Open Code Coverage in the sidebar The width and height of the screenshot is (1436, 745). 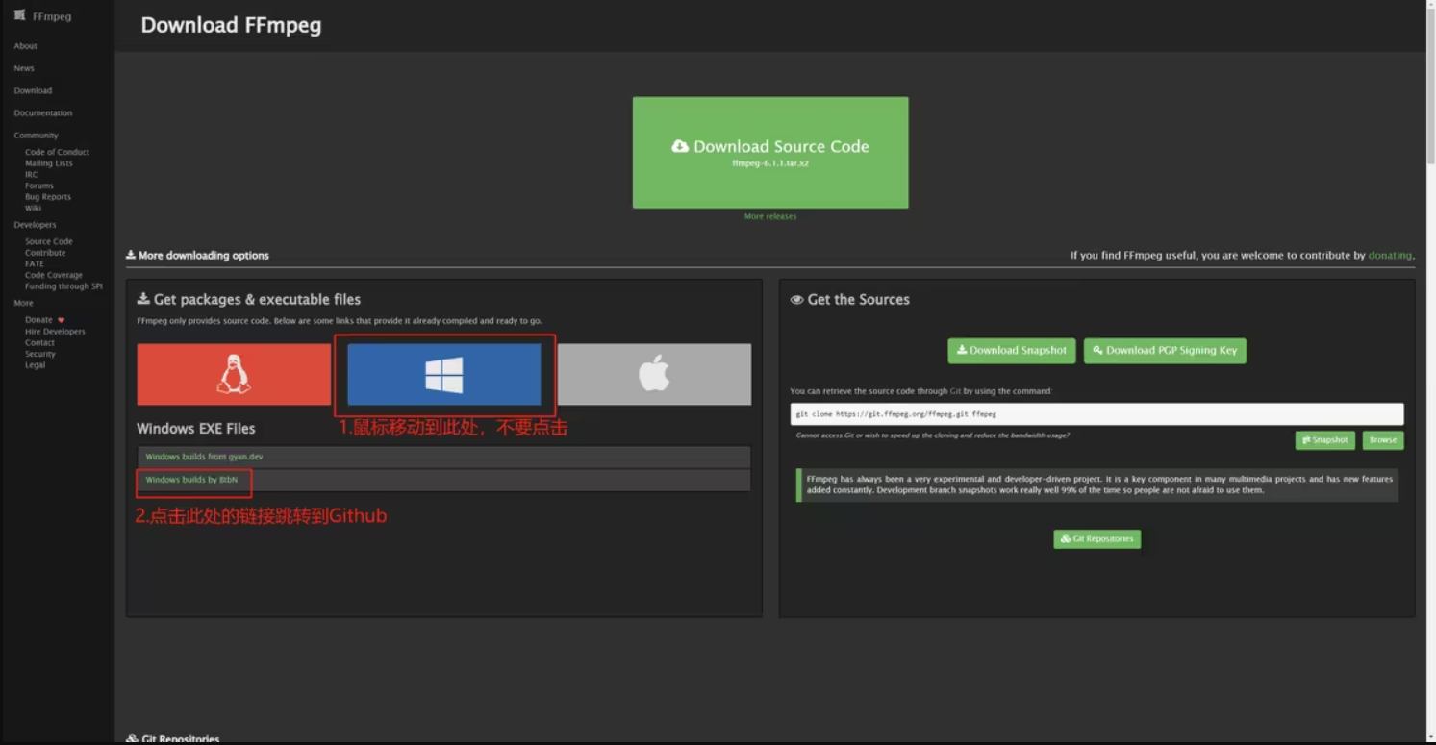[x=54, y=275]
